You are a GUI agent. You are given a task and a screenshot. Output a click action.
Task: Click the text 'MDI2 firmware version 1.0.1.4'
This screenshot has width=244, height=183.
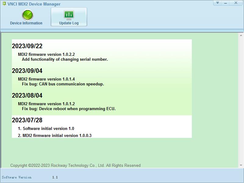point(46,79)
